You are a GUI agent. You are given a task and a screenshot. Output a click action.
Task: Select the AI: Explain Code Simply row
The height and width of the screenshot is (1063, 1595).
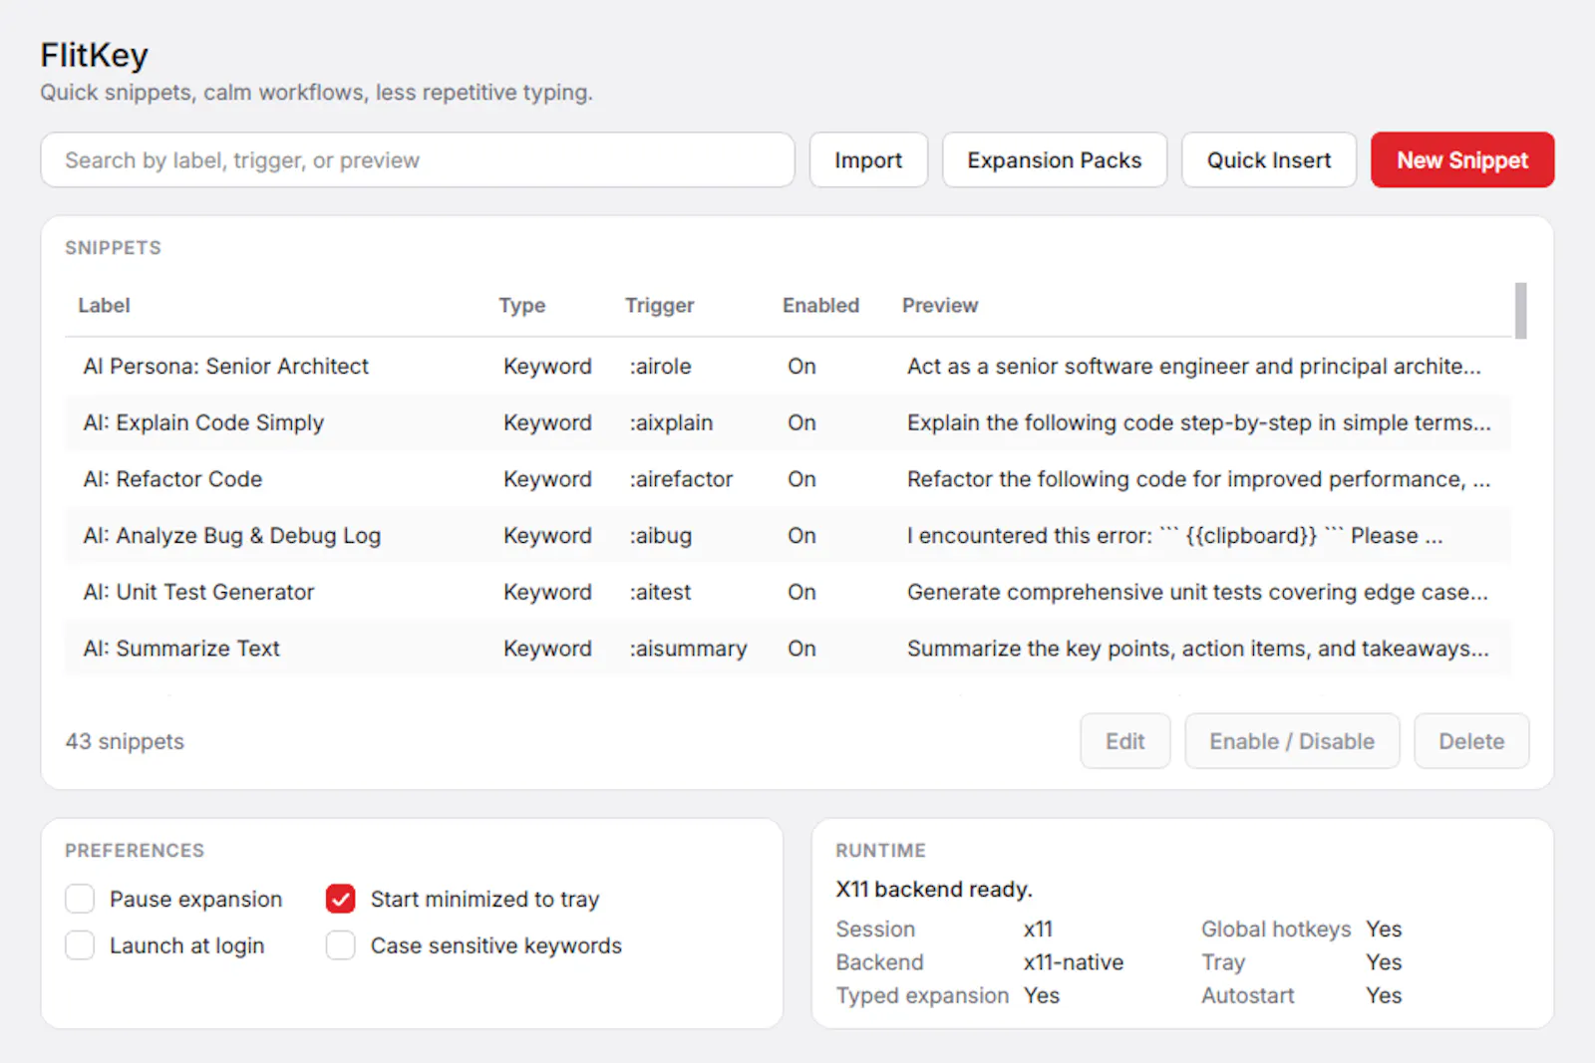788,422
